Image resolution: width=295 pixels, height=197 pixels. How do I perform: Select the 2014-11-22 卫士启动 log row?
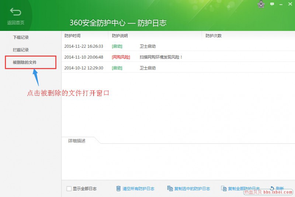[147, 46]
